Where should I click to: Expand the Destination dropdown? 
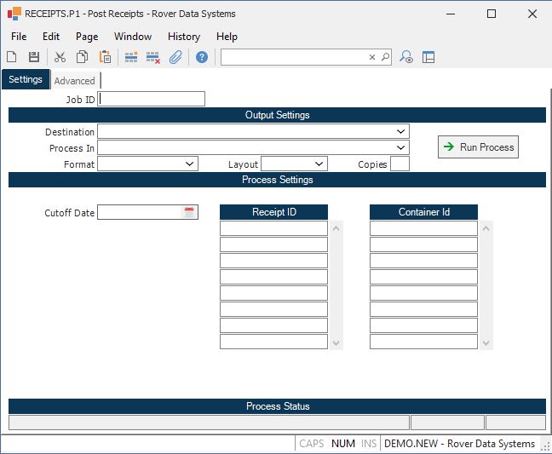(401, 132)
